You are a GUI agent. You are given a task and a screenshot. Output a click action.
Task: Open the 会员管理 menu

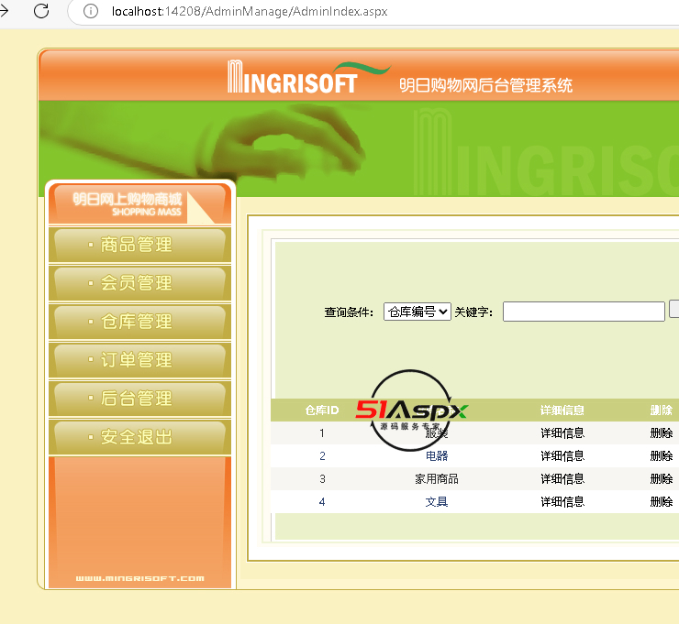point(139,283)
